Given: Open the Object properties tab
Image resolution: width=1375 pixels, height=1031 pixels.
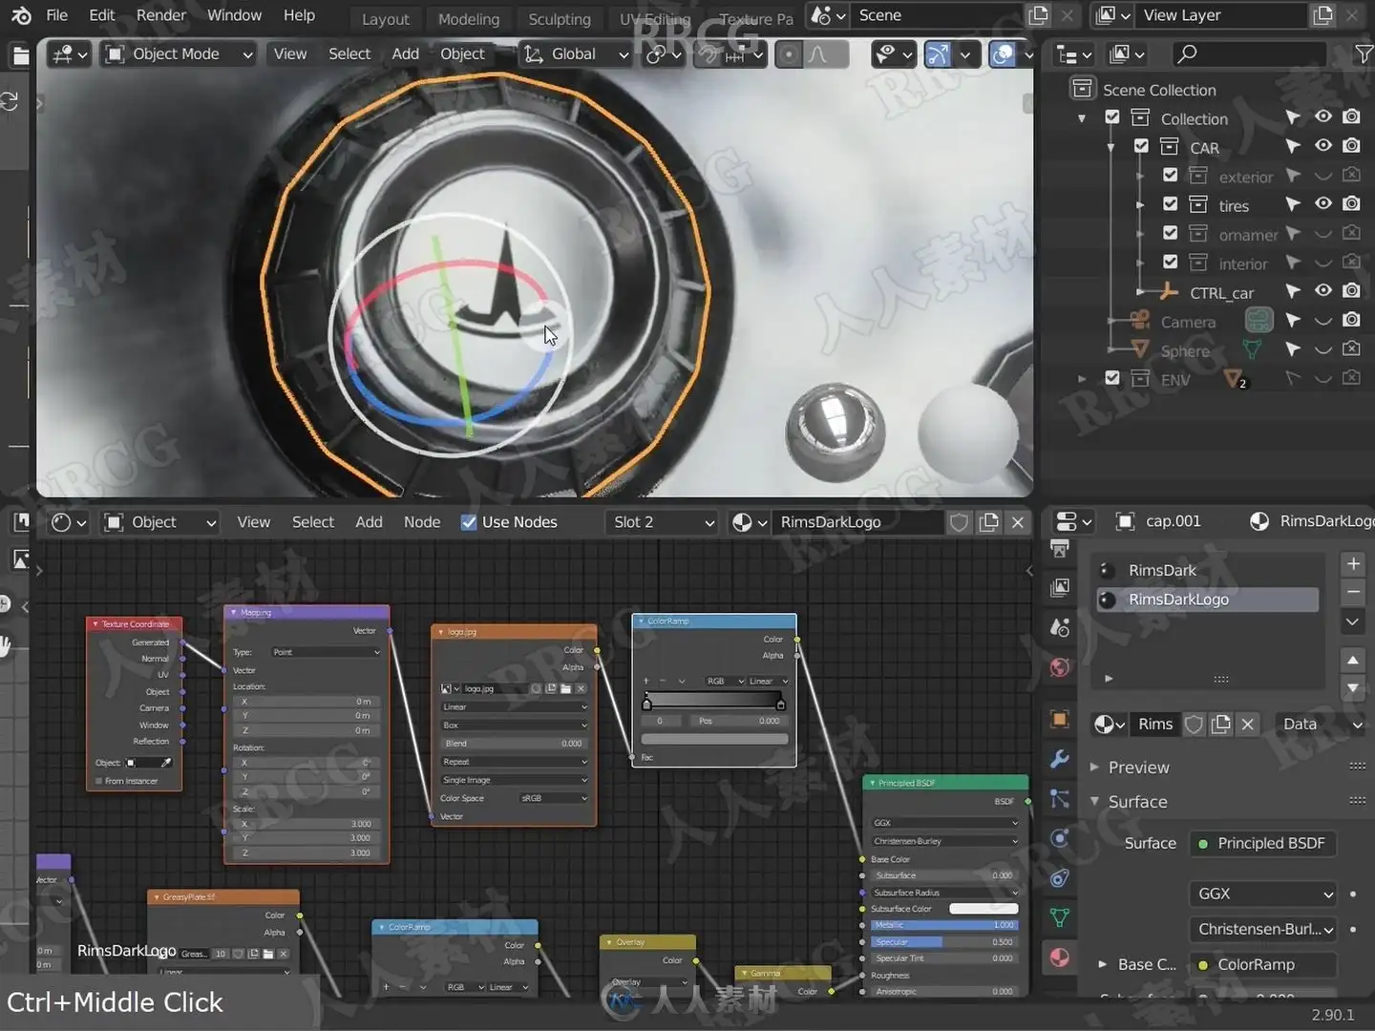Looking at the screenshot, I should pyautogui.click(x=1060, y=719).
